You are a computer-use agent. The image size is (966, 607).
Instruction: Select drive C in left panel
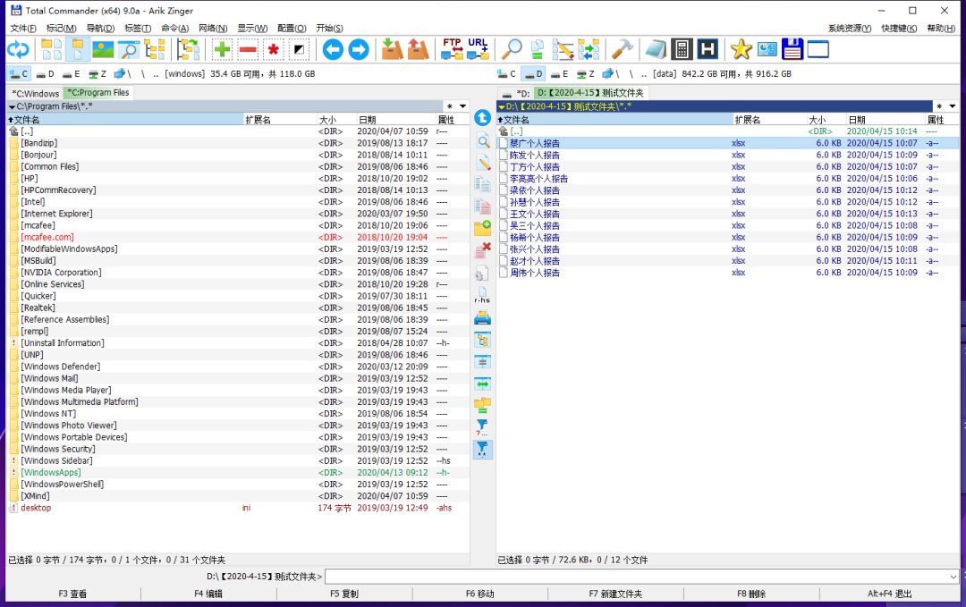[x=19, y=74]
